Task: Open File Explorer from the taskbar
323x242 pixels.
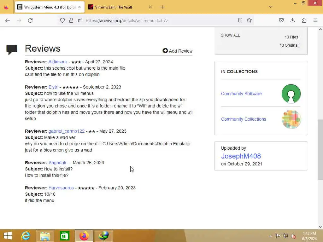Action: 45,236
